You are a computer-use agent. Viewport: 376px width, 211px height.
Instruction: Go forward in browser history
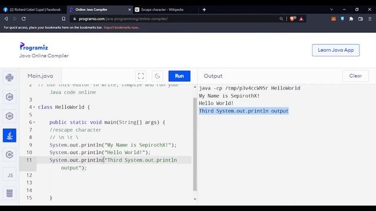[15, 19]
